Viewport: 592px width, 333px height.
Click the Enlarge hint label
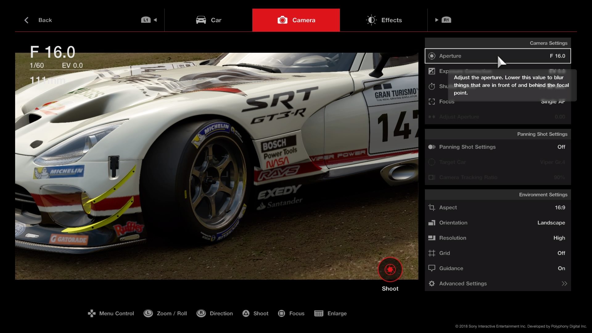point(337,313)
